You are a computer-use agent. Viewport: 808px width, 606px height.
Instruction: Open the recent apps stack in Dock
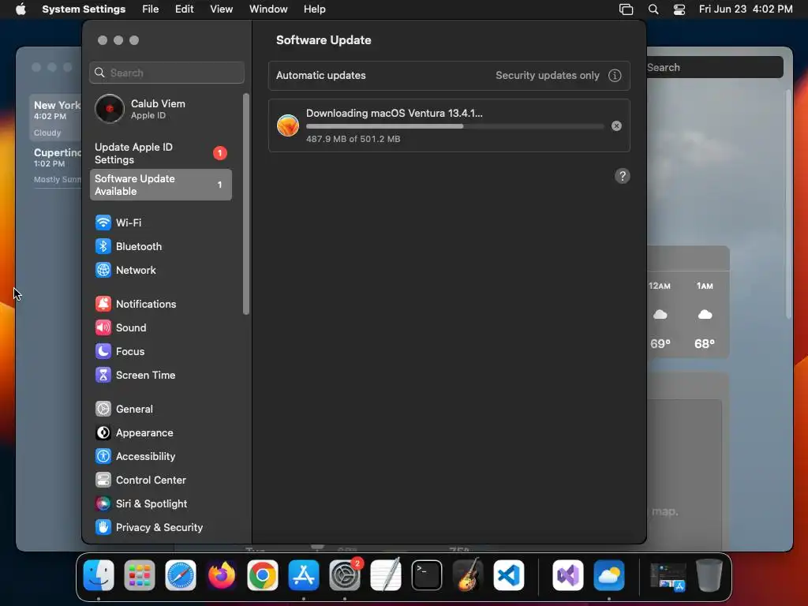(x=668, y=576)
